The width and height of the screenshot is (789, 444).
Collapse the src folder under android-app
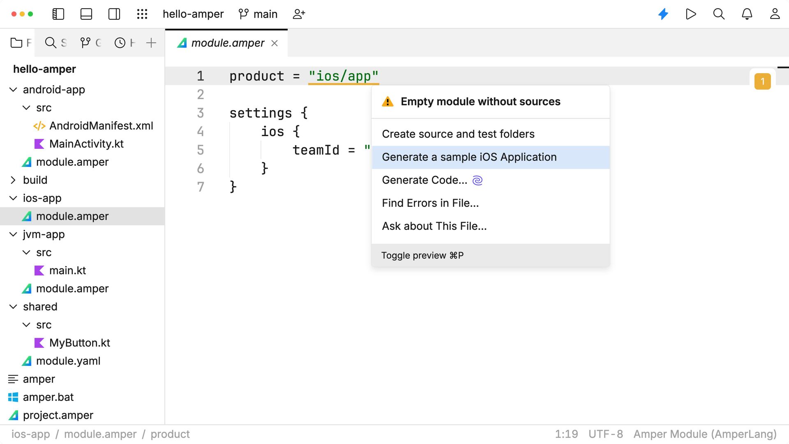26,108
